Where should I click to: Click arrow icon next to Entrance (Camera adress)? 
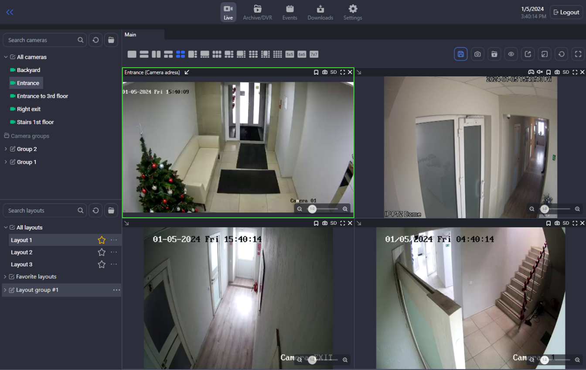(187, 72)
